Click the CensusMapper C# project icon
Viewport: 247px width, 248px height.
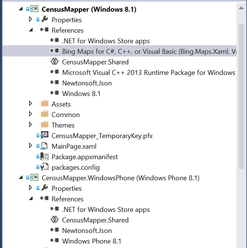(x=34, y=9)
